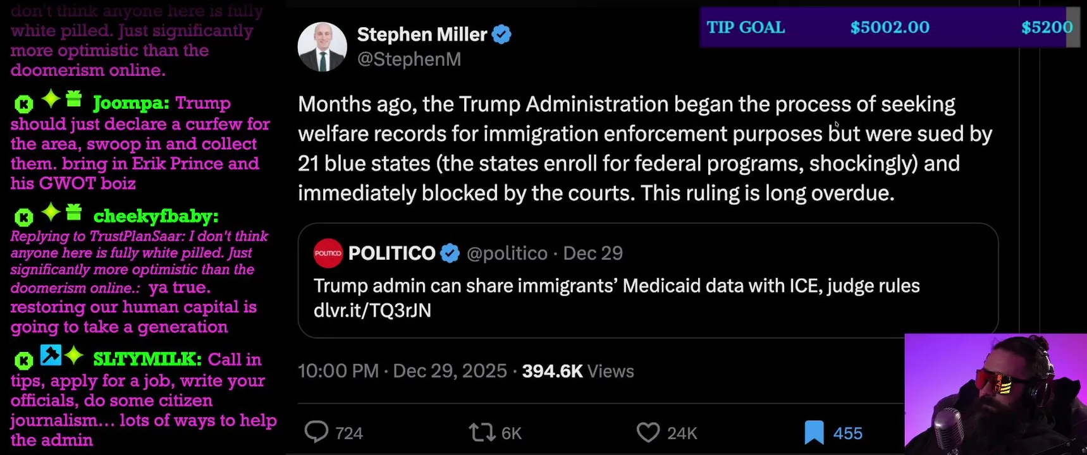Click the green Kick badge beside Joompa
Viewport: 1087px width, 455px height.
point(23,104)
